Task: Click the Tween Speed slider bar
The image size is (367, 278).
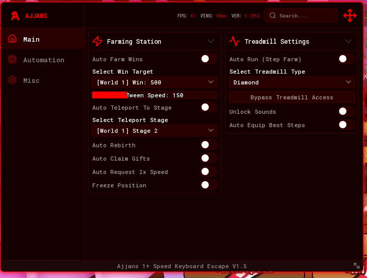Action: pos(155,95)
